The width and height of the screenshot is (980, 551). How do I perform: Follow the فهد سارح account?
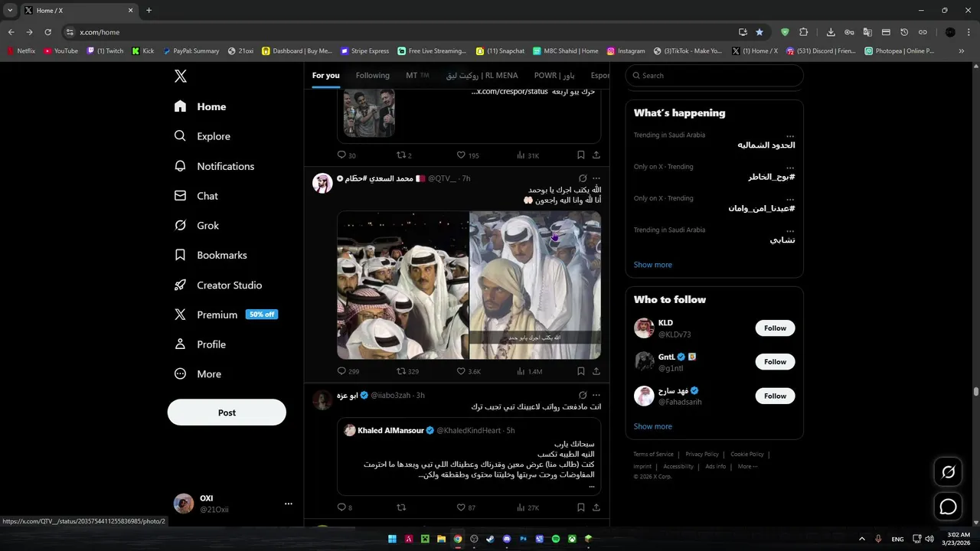pyautogui.click(x=775, y=396)
